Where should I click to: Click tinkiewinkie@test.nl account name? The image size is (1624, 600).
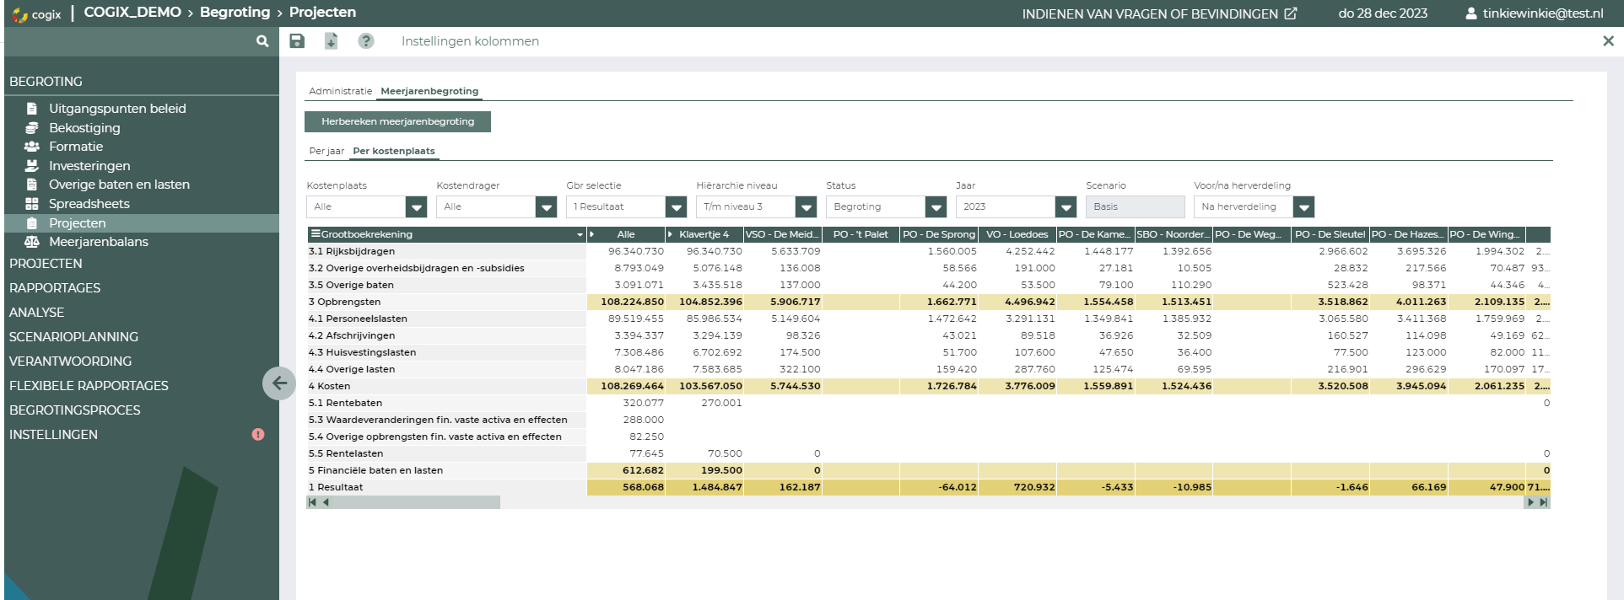(x=1543, y=13)
